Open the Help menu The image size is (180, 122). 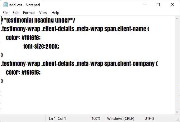[55, 13]
